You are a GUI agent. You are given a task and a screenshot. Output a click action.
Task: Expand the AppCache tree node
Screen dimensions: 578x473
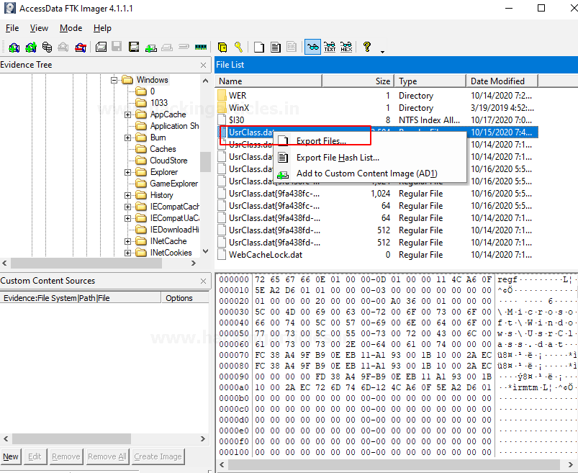coord(127,114)
